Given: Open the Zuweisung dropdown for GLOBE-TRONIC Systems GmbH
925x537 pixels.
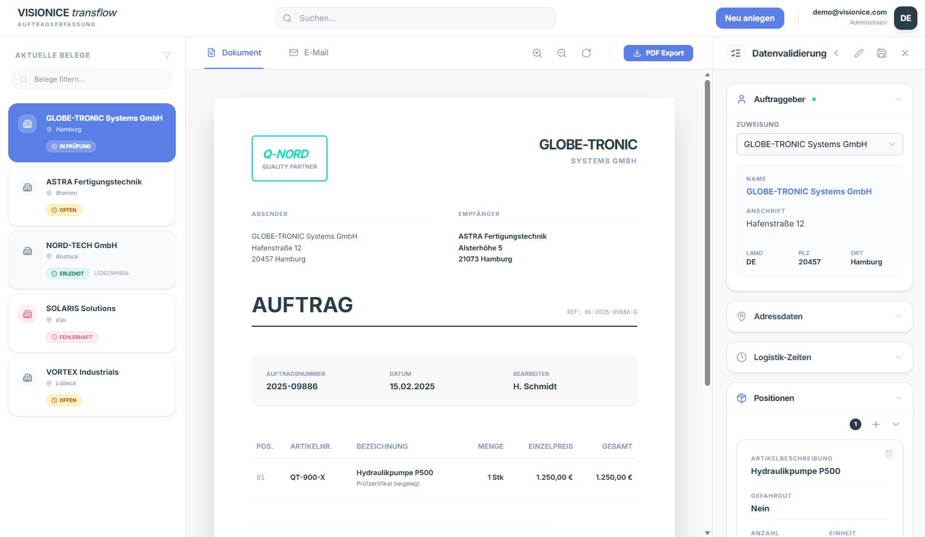Looking at the screenshot, I should [819, 144].
